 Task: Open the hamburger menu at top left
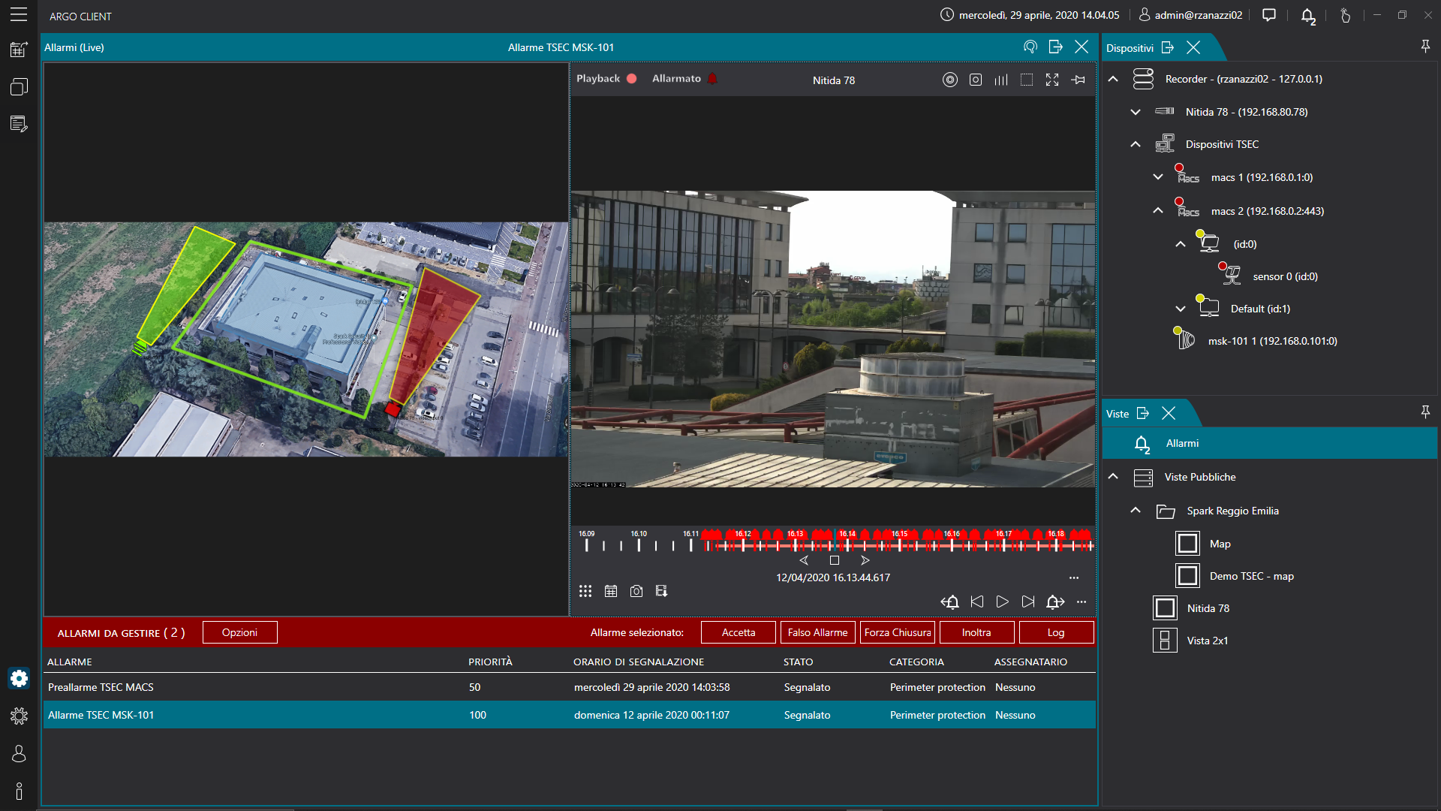click(19, 15)
